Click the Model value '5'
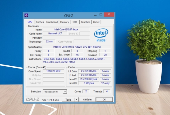 77,51
